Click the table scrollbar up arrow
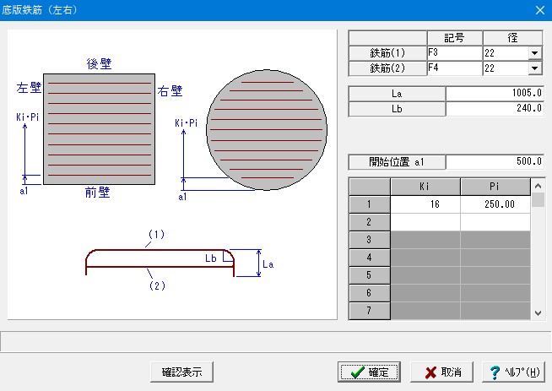This screenshot has width=552, height=391. [x=538, y=185]
